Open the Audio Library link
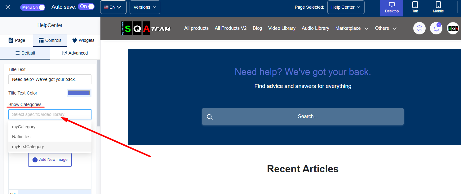The width and height of the screenshot is (461, 194). 315,28
